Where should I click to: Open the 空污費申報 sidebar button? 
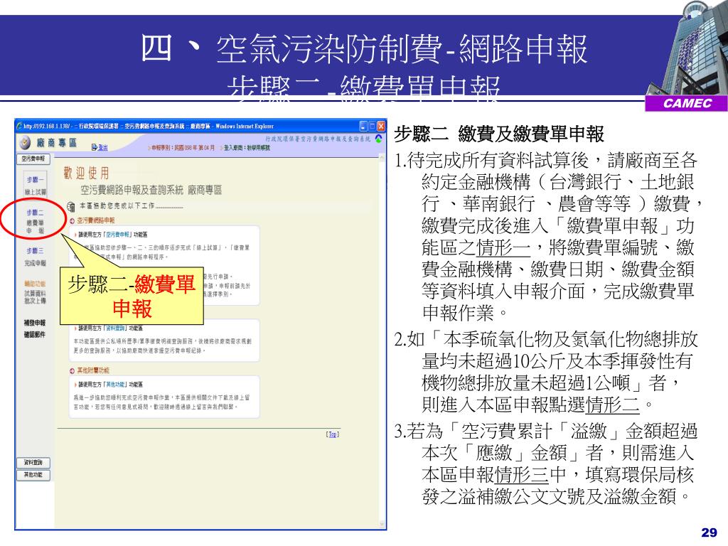[33, 159]
